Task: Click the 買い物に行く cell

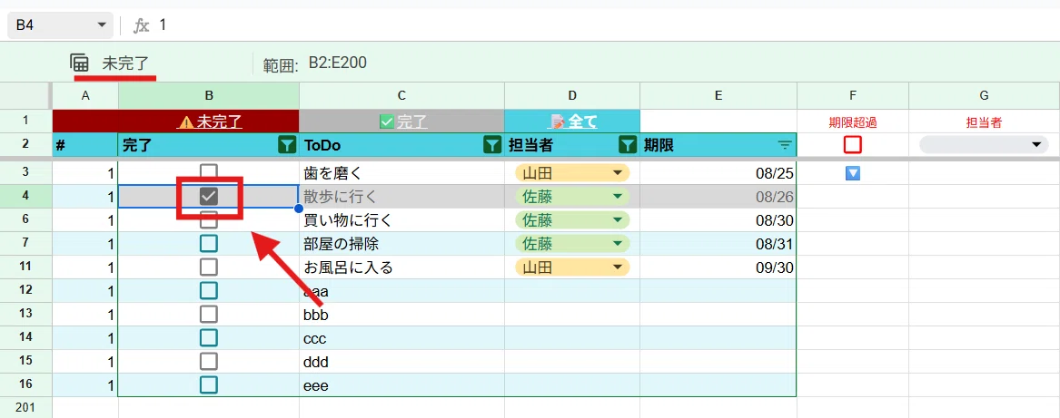Action: tap(401, 220)
